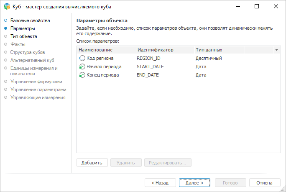Viewport: 286px width, 192px height.
Task: Click the date icon beside Начало периода
Action: (82, 67)
